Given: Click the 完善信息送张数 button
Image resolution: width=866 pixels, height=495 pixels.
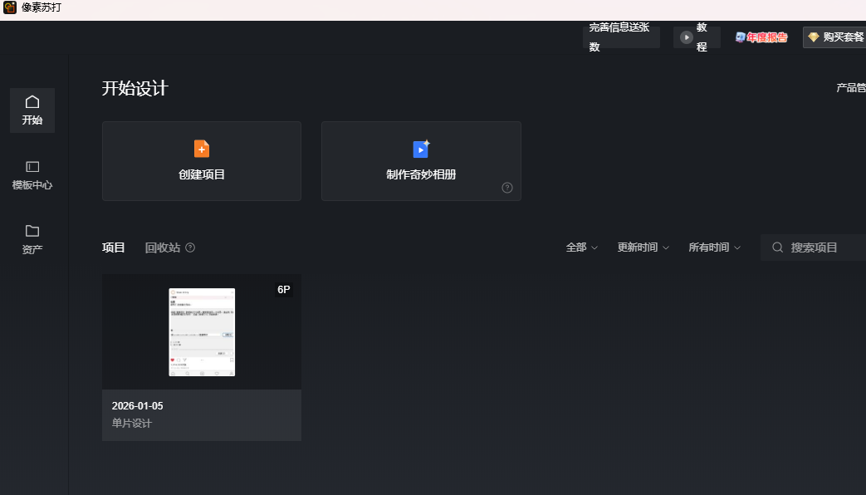Looking at the screenshot, I should (x=621, y=37).
